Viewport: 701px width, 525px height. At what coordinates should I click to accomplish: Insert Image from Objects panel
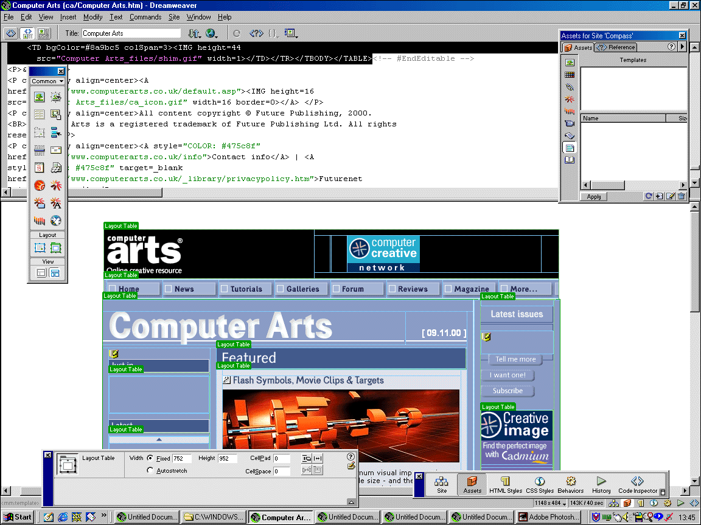pyautogui.click(x=40, y=97)
